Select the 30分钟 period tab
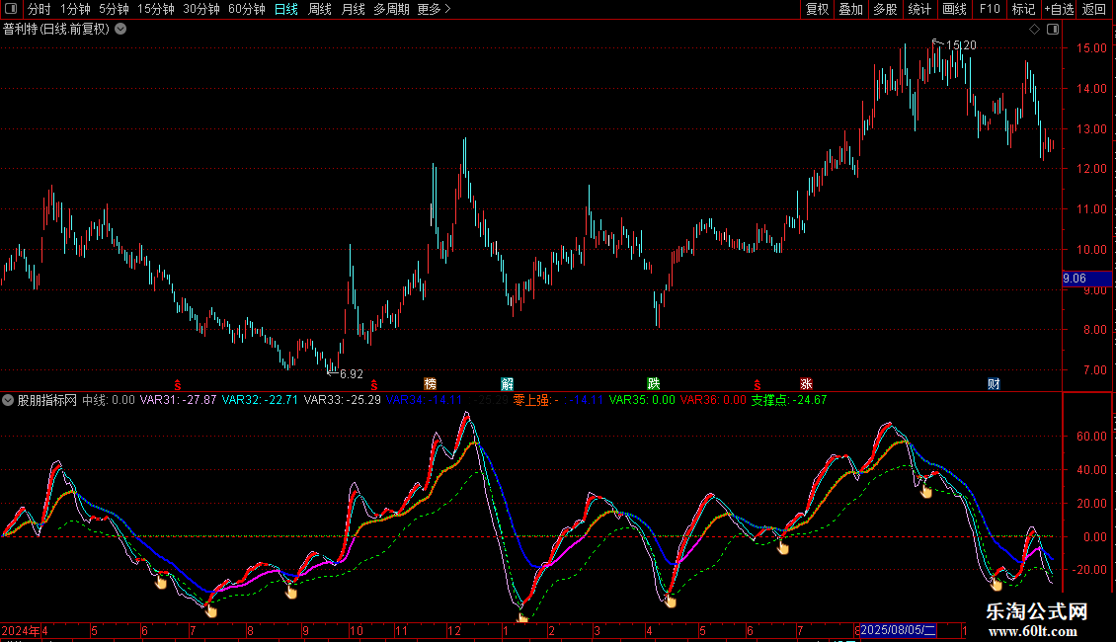1116x642 pixels. point(201,9)
